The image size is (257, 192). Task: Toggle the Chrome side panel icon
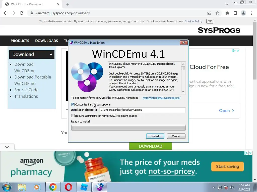point(235,13)
